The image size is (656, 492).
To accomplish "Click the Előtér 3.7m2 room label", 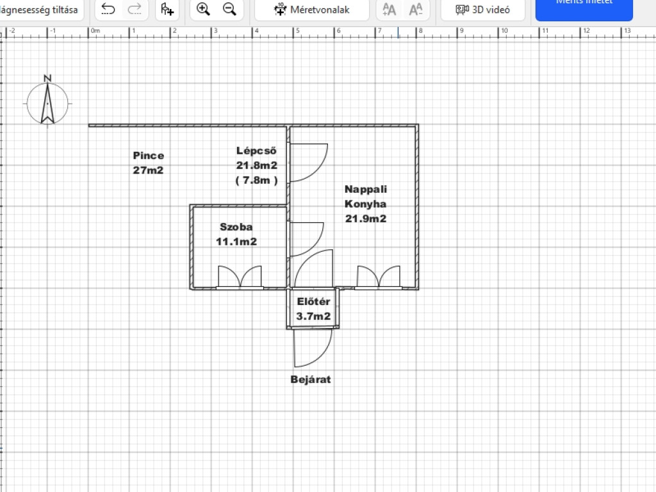I will tap(313, 309).
